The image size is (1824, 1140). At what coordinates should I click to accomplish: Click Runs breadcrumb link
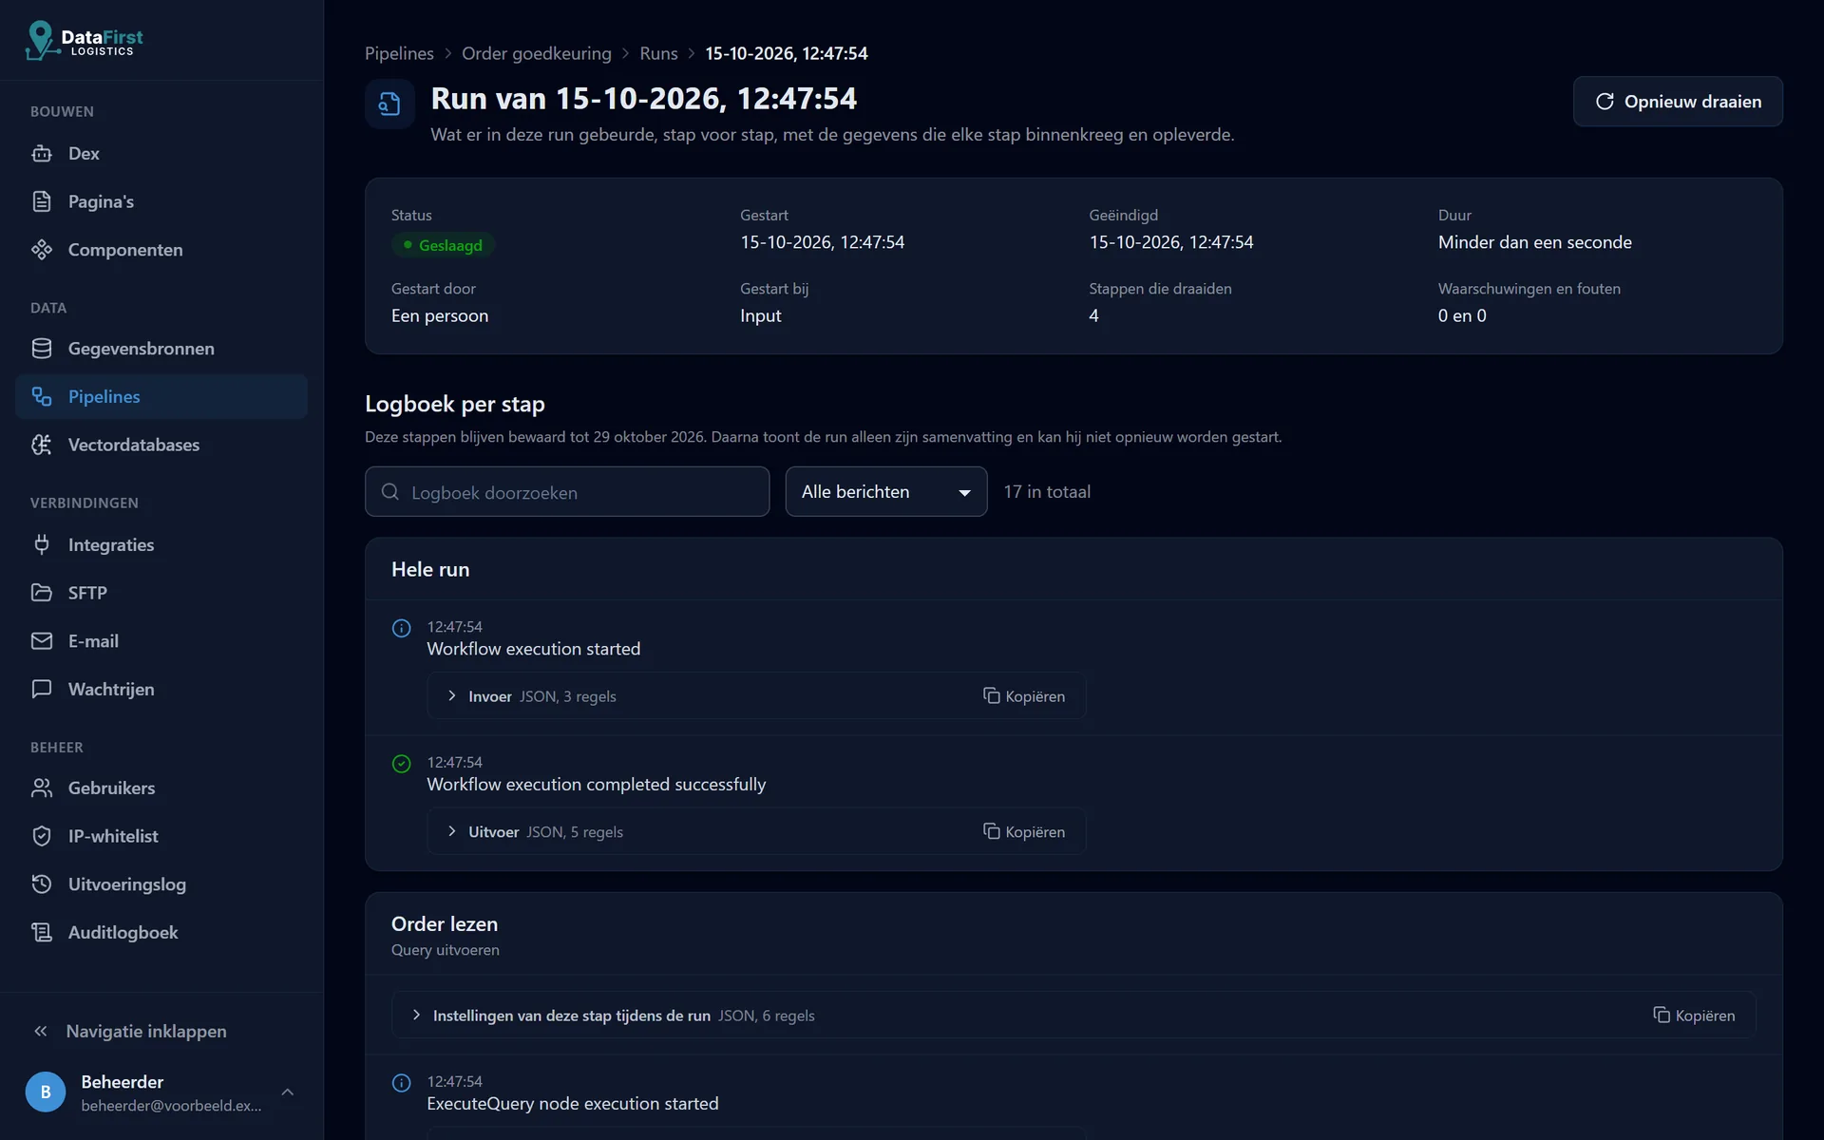(x=658, y=53)
